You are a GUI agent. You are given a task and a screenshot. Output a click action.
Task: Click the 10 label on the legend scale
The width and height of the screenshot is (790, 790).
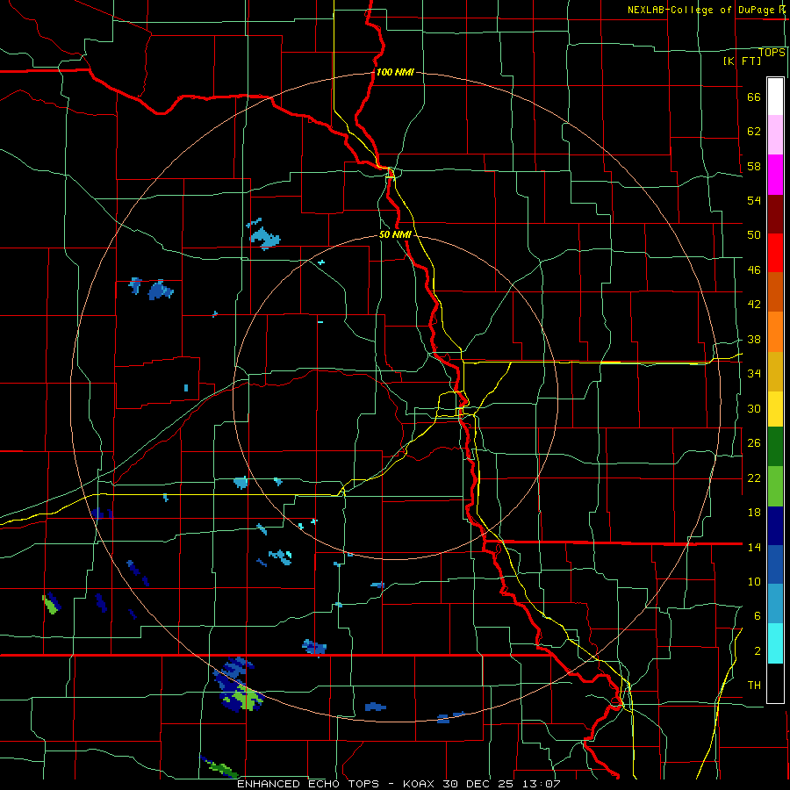tap(754, 582)
